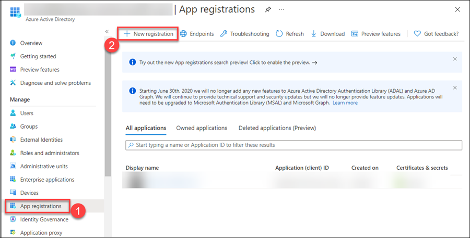This screenshot has height=238, width=470.
Task: Sort by Certificates & secrets column
Action: tap(422, 168)
